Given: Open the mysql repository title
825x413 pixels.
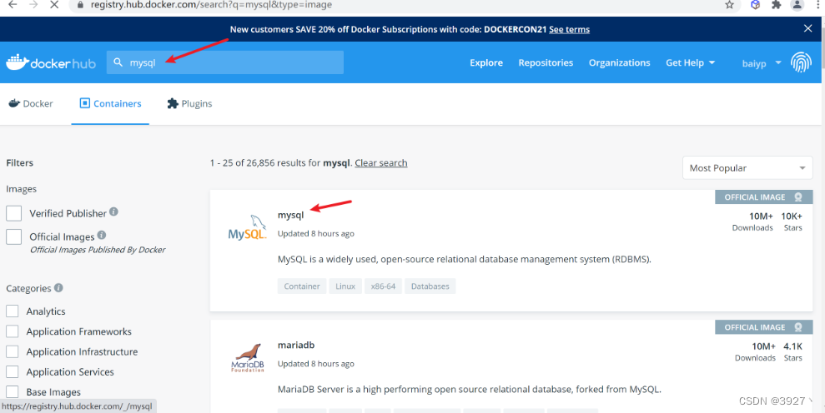Looking at the screenshot, I should 291,215.
